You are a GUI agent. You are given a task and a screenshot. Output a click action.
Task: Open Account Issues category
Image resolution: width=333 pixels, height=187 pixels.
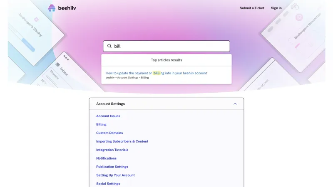click(x=108, y=116)
